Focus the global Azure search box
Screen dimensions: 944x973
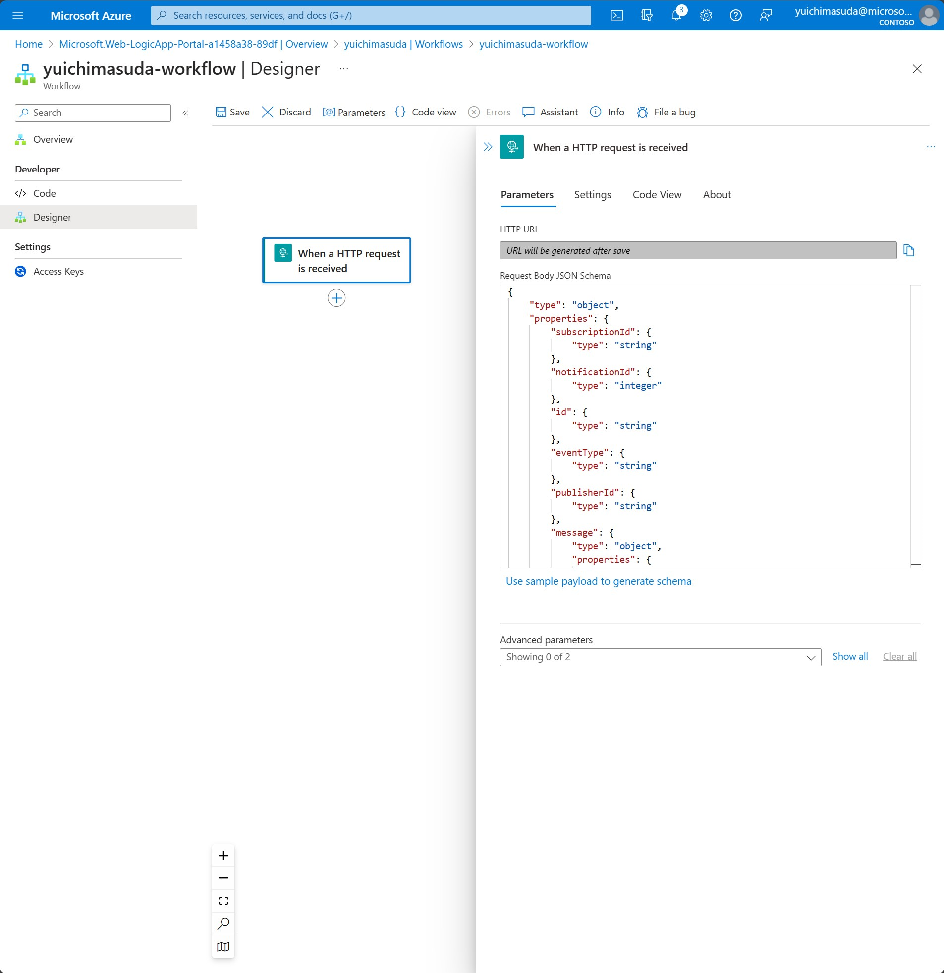(371, 15)
